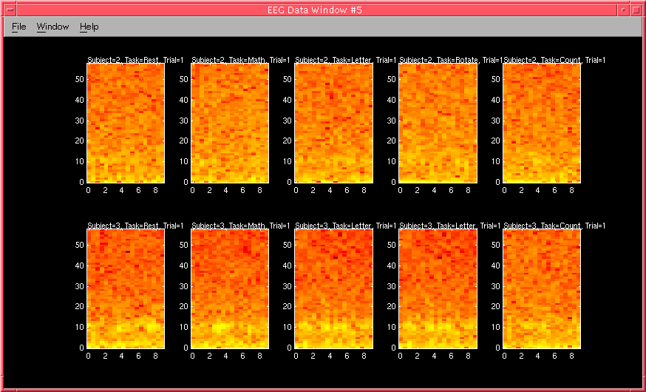Select the Subject 3 Rest spectrogram plot
646x392 pixels.
point(126,289)
